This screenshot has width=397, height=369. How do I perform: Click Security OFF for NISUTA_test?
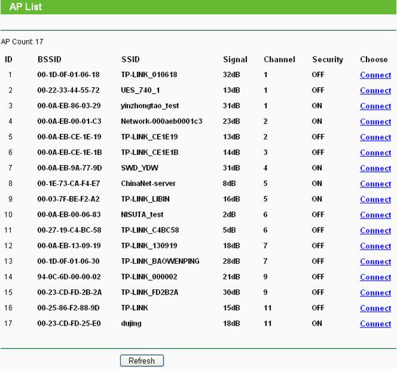[x=318, y=215]
